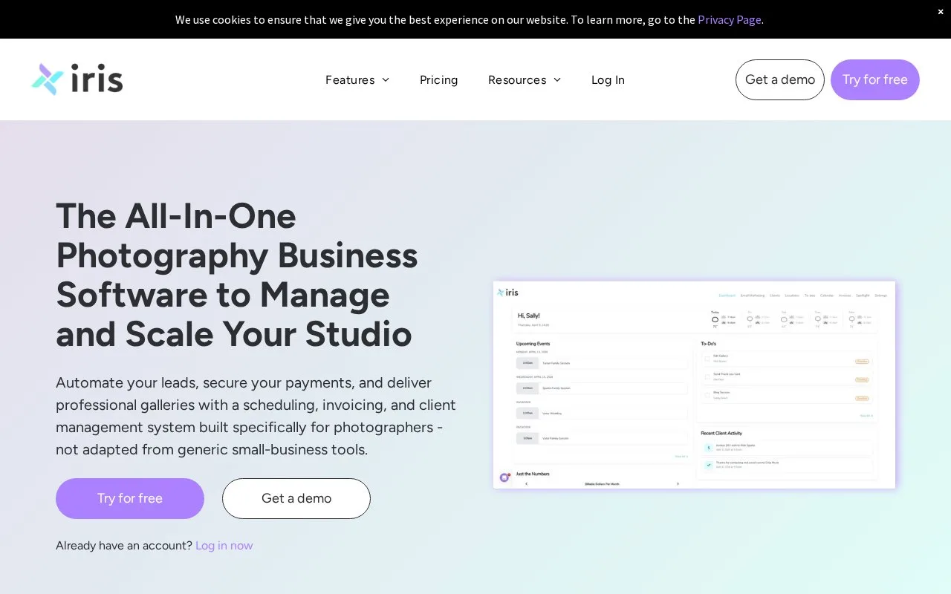Viewport: 951px width, 594px height.
Task: Expand the Features dropdown menu
Action: (x=357, y=79)
